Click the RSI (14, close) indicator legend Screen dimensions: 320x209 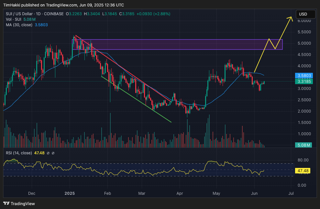(19, 153)
